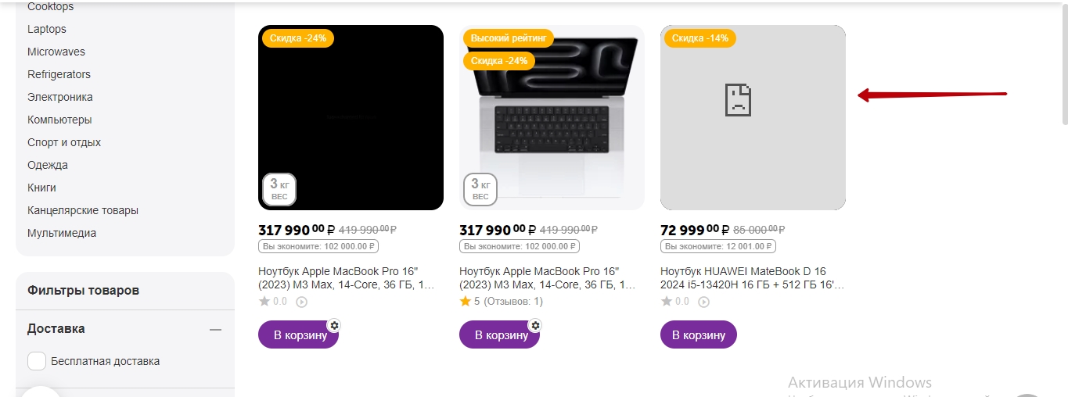
Task: Open reviews link (Отзывов: 1) of second MacBook
Action: (x=513, y=302)
